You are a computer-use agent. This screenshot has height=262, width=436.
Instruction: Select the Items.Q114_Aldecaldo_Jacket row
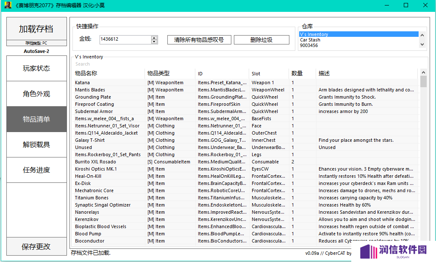pyautogui.click(x=245, y=133)
